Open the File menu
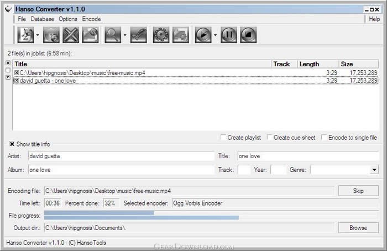This screenshot has width=387, height=251. [x=22, y=19]
